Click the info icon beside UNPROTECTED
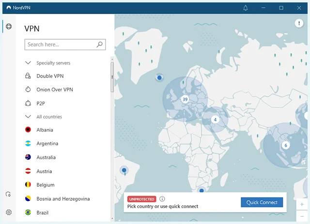This screenshot has height=224, width=310. [162, 199]
